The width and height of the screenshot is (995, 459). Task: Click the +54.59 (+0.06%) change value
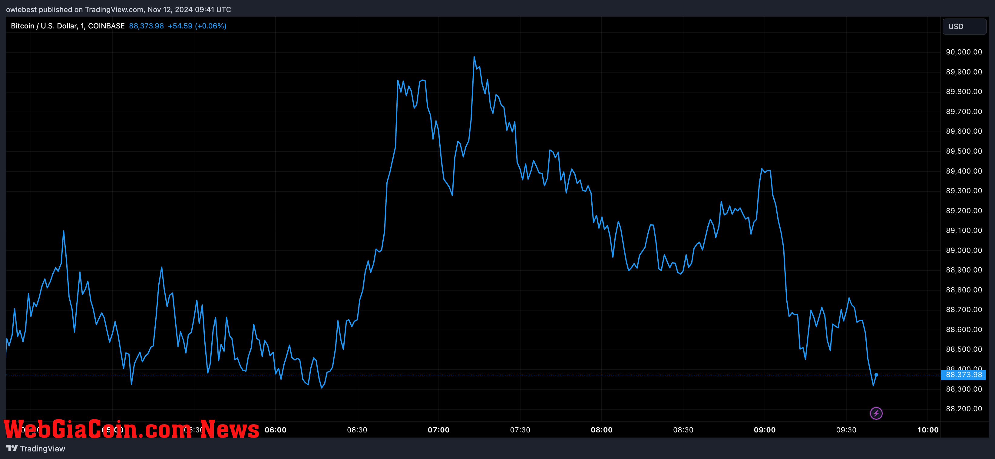[197, 26]
